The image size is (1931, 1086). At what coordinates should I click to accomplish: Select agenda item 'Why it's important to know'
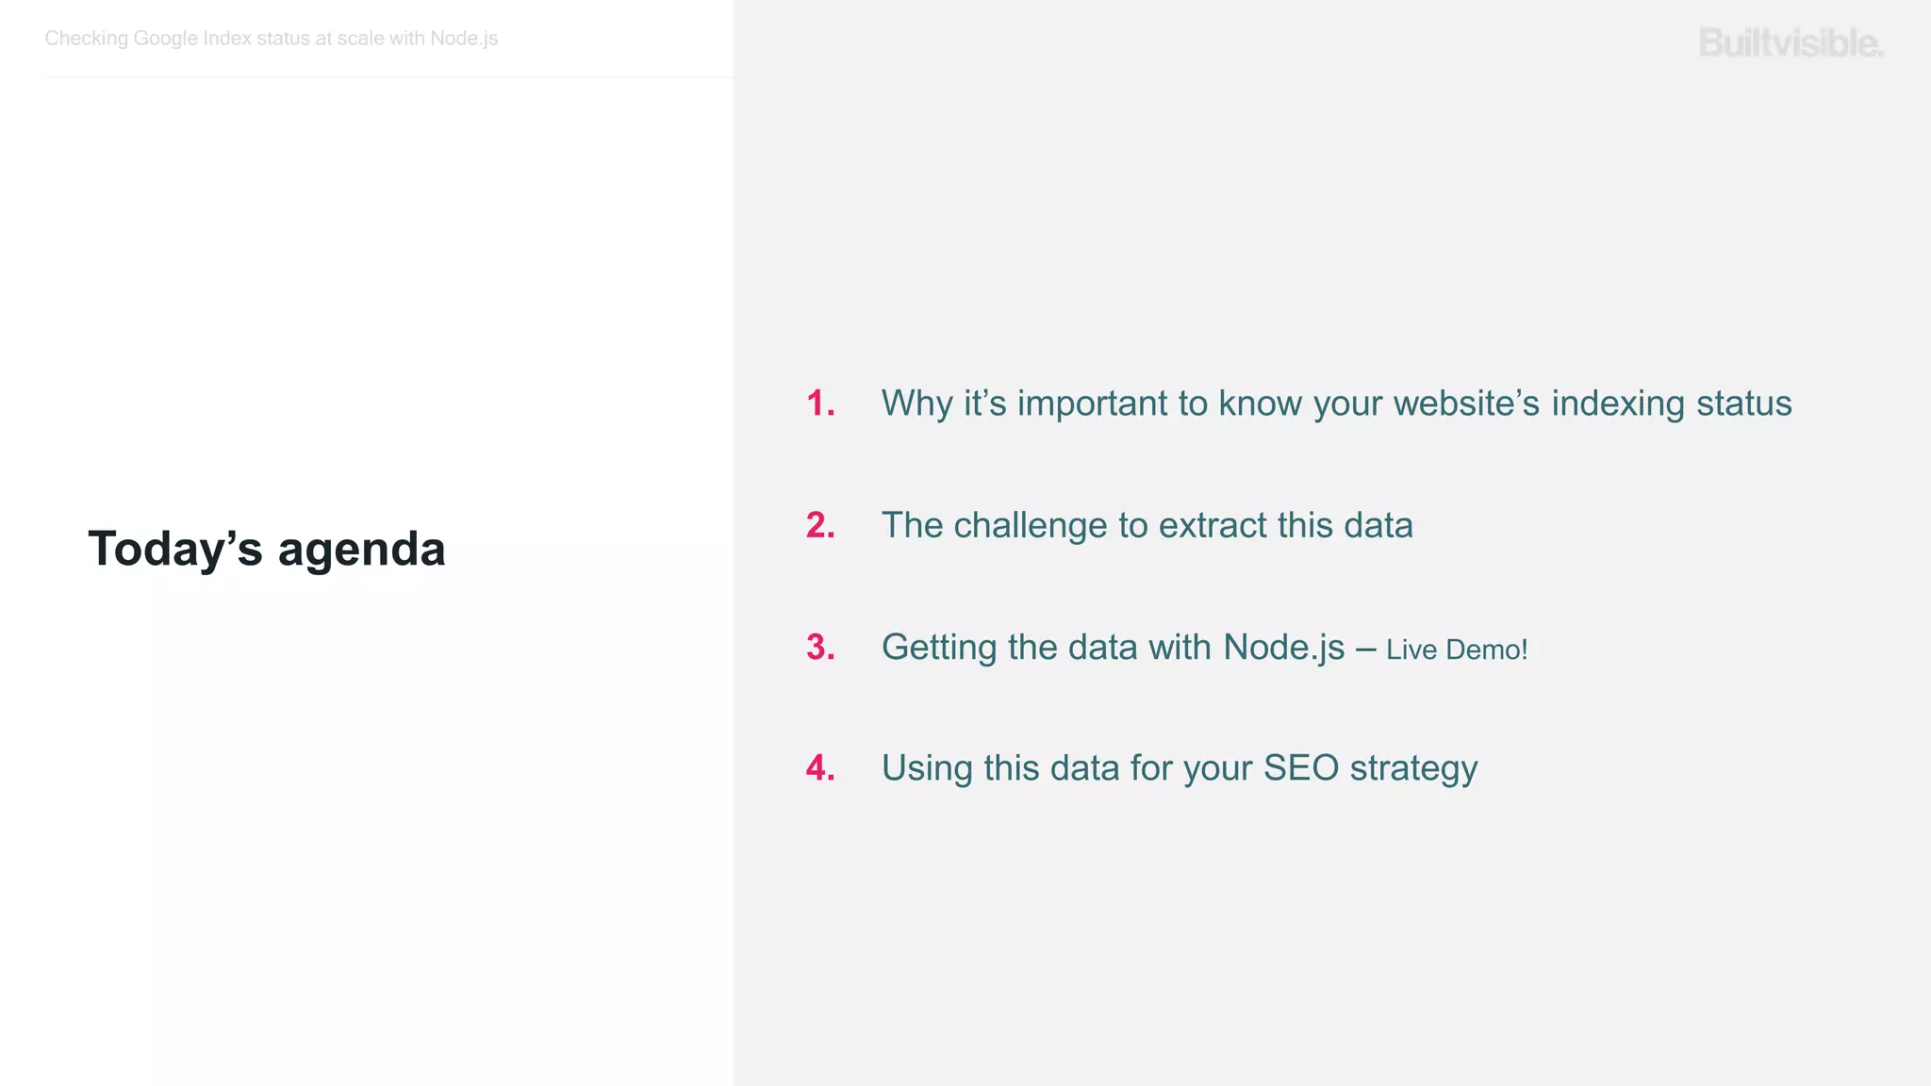pyautogui.click(x=1337, y=403)
